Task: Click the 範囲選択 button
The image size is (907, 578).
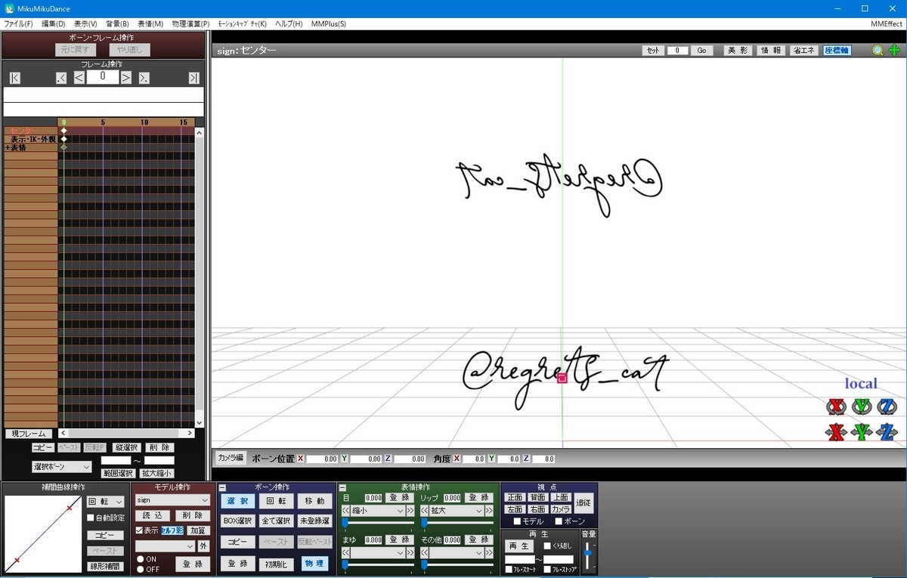Action: [118, 474]
